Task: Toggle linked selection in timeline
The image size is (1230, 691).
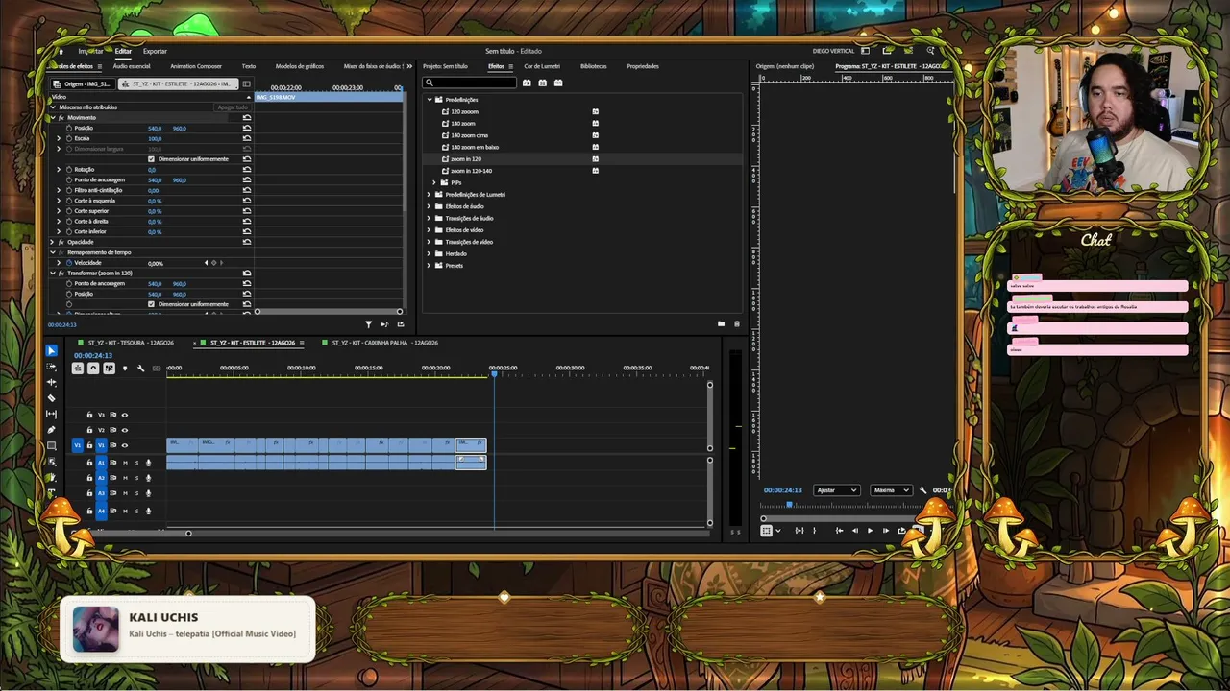Action: pos(109,369)
